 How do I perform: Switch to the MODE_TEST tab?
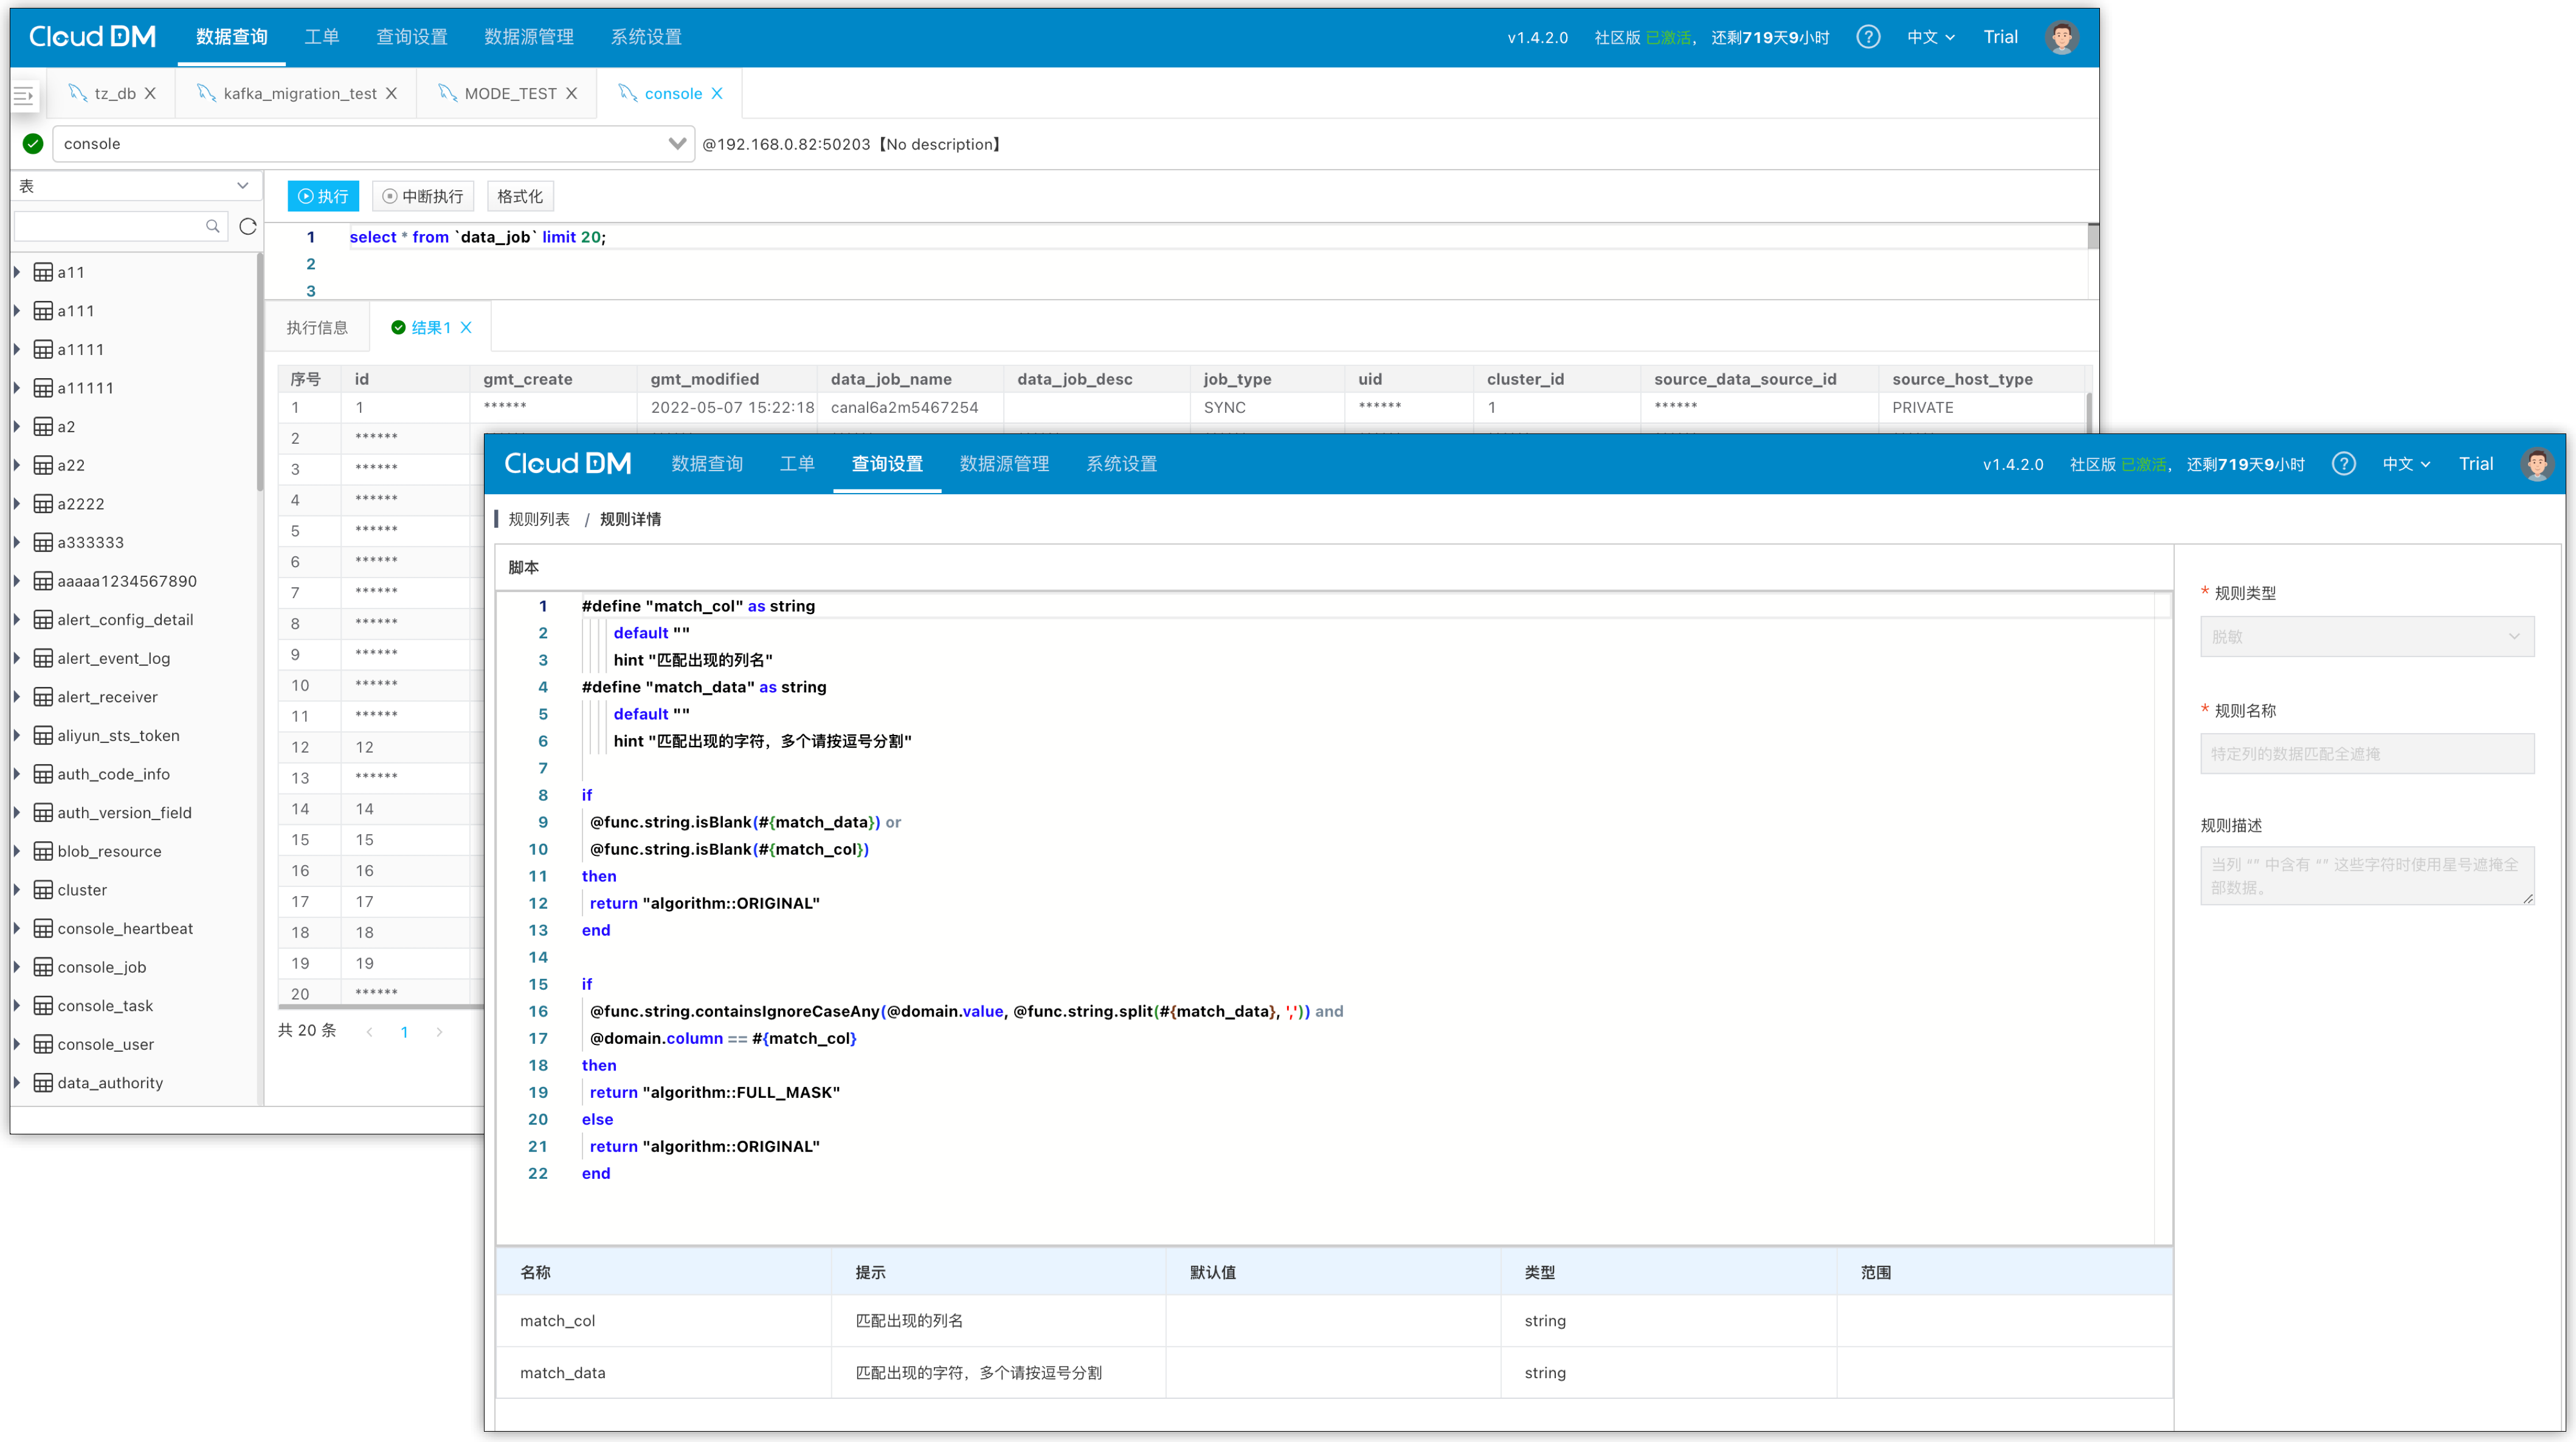click(x=509, y=93)
